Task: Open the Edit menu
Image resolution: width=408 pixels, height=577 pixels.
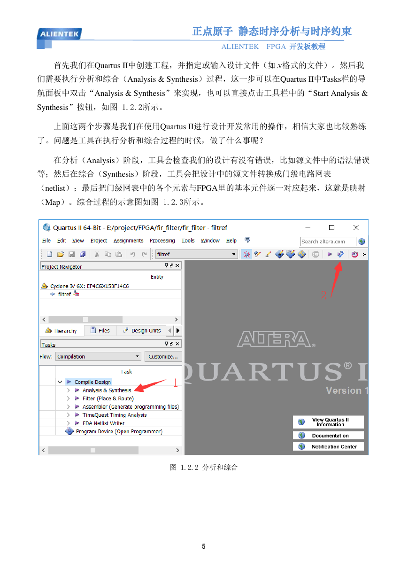Action: (x=62, y=241)
